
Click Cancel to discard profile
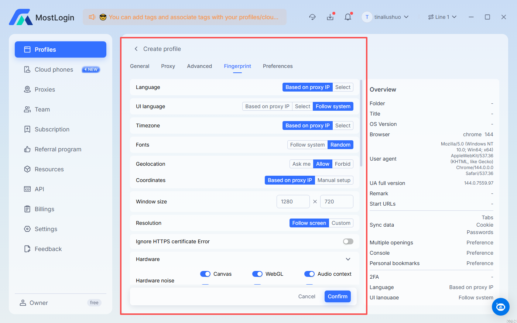tap(307, 296)
